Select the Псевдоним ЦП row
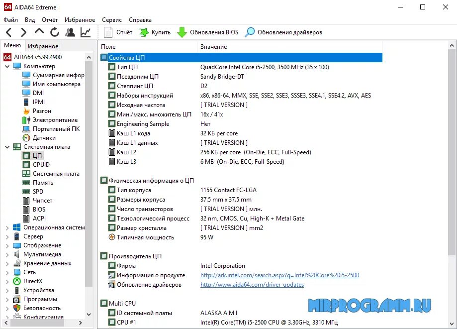 point(241,77)
